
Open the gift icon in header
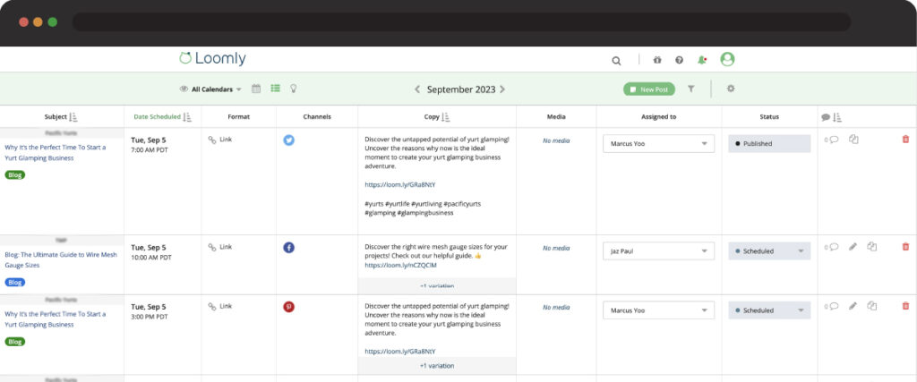coord(657,60)
